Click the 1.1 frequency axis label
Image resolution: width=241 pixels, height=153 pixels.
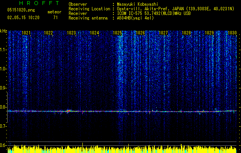(3, 50)
